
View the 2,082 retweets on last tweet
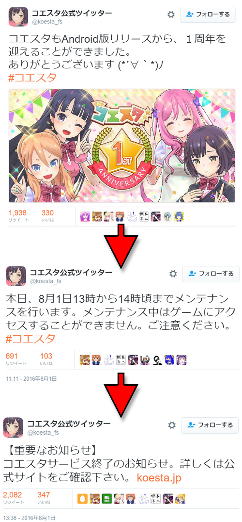13,498
